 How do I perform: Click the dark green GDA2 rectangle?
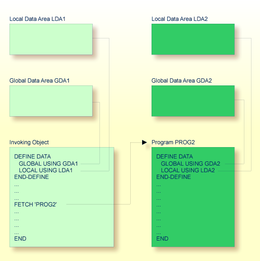coord(193,101)
